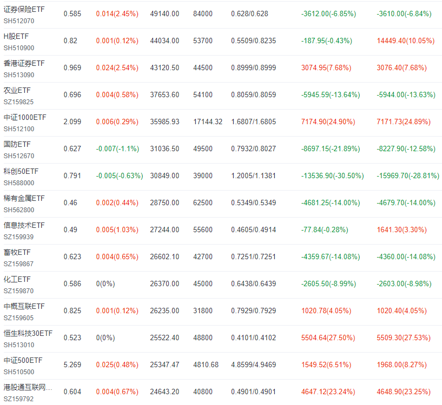Select stock code SZ159825
442x405 pixels.
pos(18,102)
